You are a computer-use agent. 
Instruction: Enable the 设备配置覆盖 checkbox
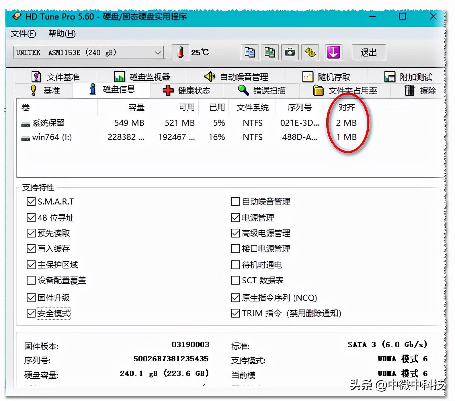pyautogui.click(x=31, y=280)
